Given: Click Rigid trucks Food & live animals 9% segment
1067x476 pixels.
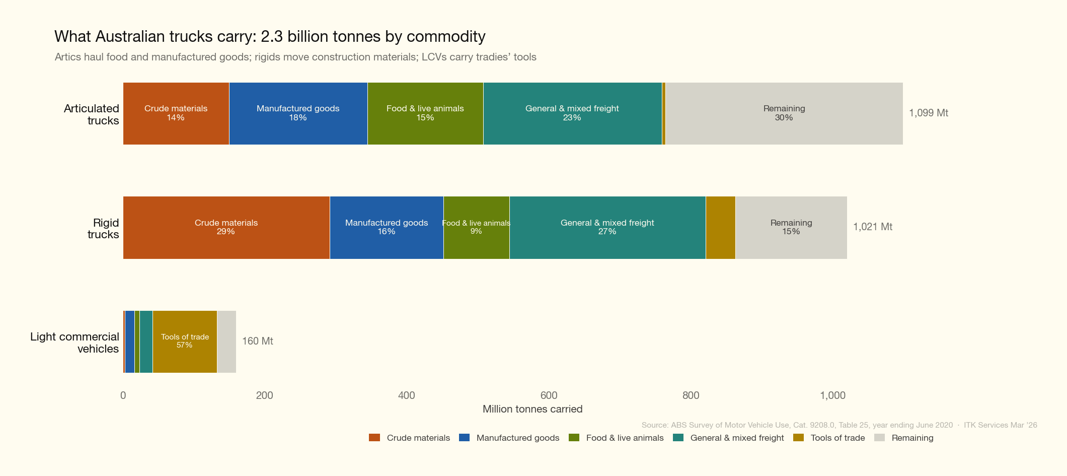Looking at the screenshot, I should [x=476, y=227].
